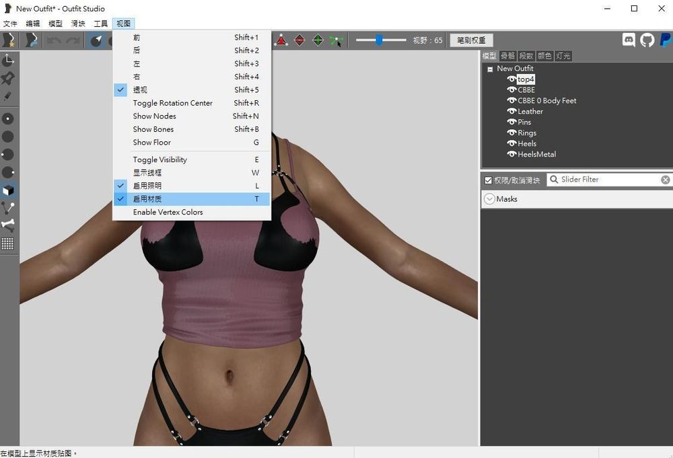Select the cube icon in left sidebar
673x458 pixels.
point(8,190)
